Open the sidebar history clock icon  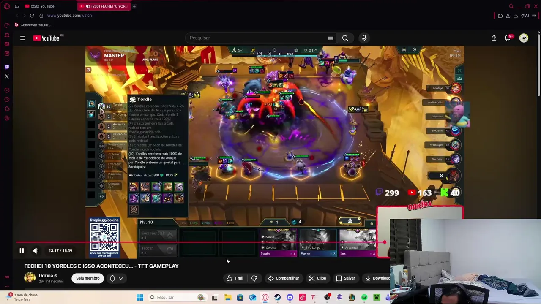pyautogui.click(x=7, y=100)
